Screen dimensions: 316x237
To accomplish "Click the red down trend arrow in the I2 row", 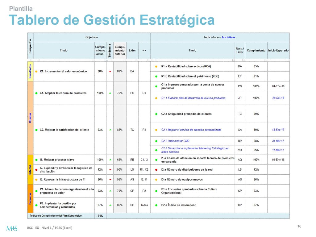I will pos(110,170).
